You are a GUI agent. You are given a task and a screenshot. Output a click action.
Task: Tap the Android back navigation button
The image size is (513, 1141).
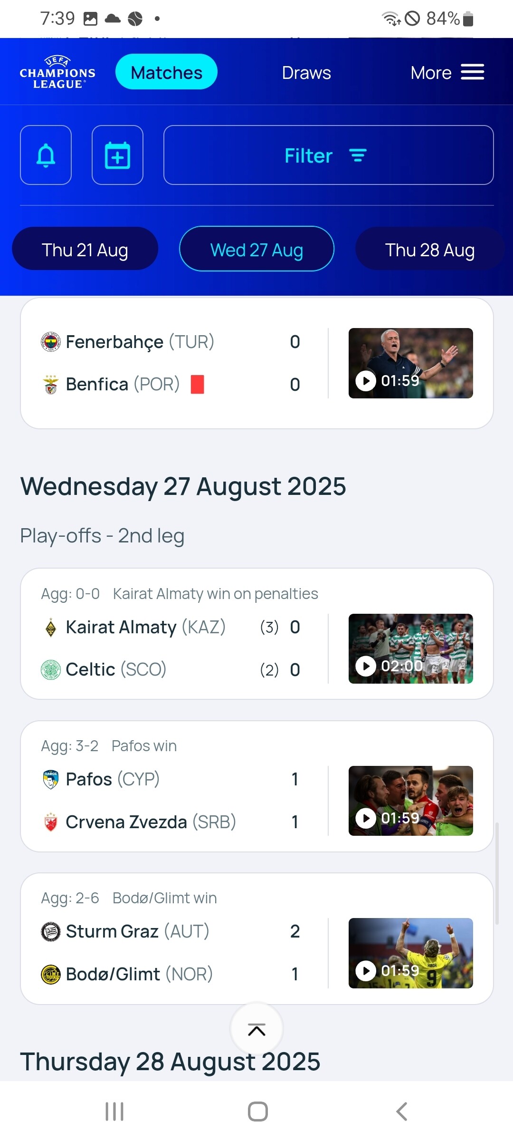point(401,1112)
